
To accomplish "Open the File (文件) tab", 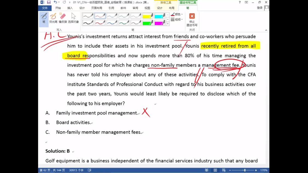I will [45, 8].
